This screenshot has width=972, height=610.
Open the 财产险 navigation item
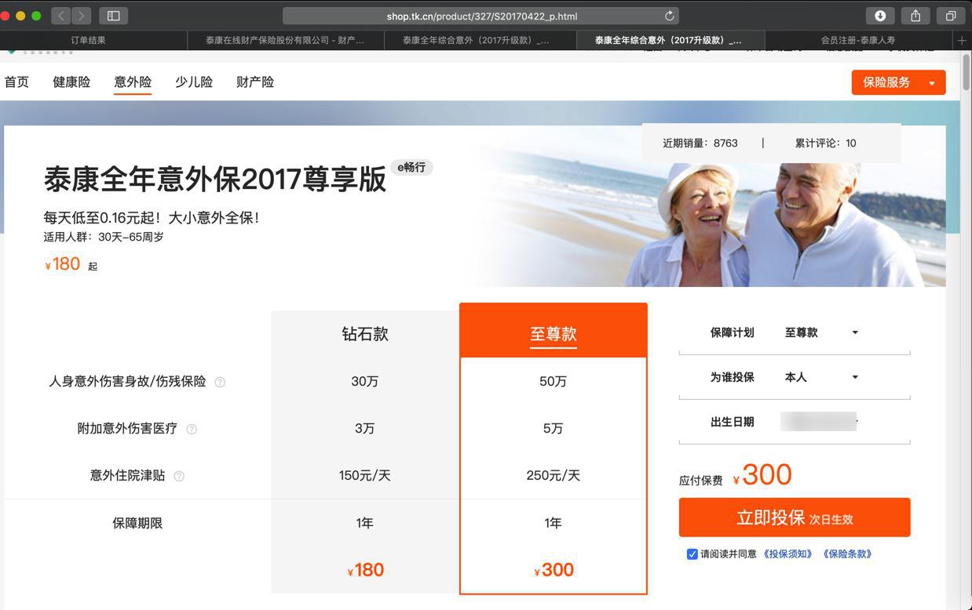point(255,82)
